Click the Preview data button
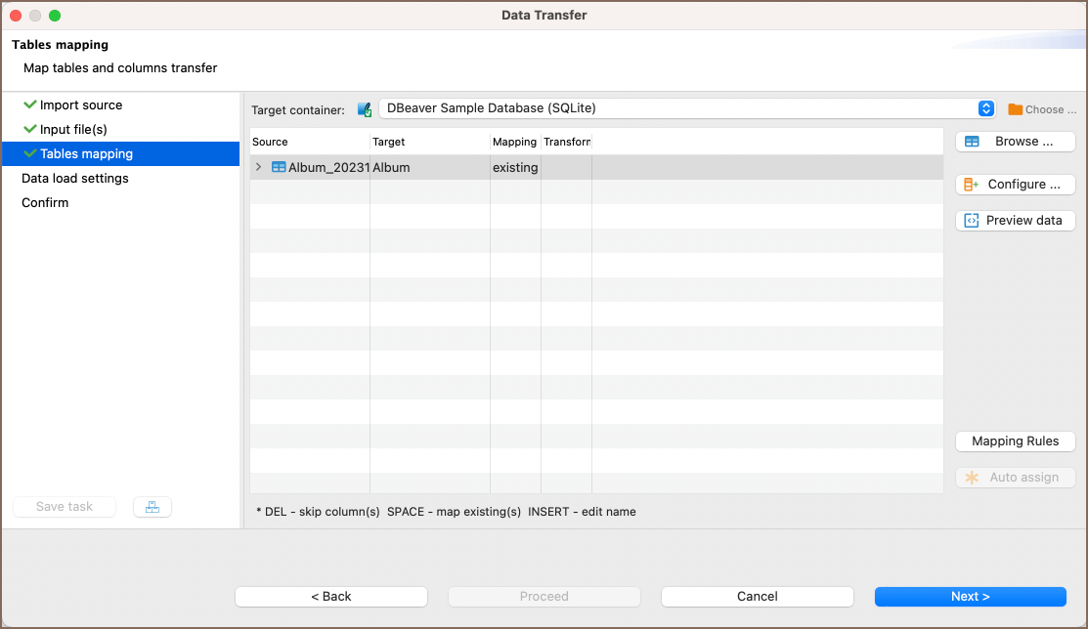 coord(1015,221)
